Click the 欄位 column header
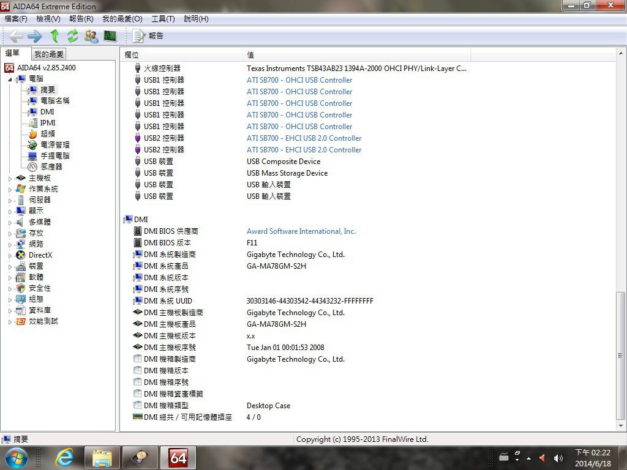This screenshot has width=627, height=470. (181, 54)
